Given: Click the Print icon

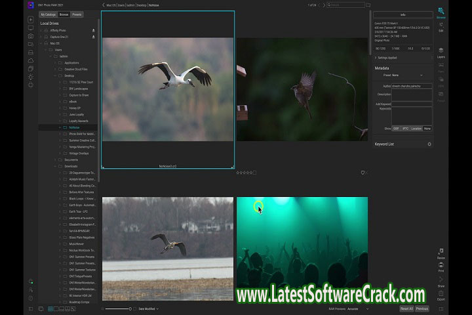Looking at the screenshot, I should (441, 267).
